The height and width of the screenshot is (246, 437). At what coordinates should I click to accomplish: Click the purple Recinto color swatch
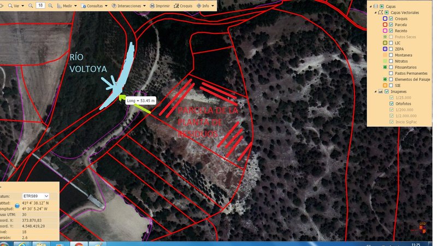385,31
